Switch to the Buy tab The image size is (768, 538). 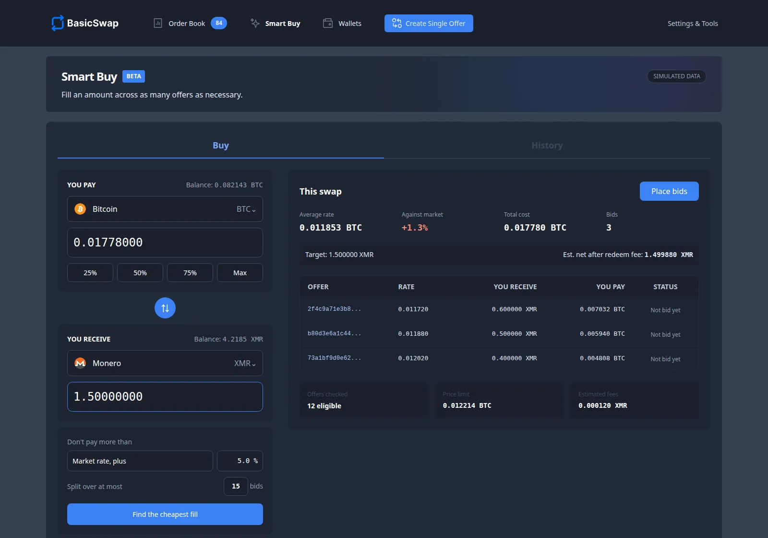tap(221, 146)
